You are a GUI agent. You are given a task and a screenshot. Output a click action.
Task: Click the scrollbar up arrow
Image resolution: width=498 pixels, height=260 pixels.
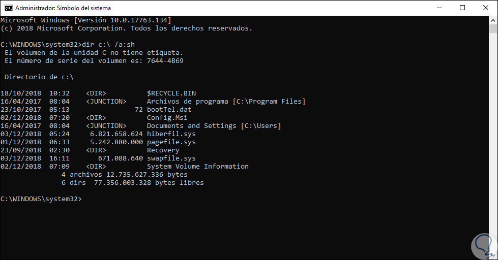tap(493, 20)
